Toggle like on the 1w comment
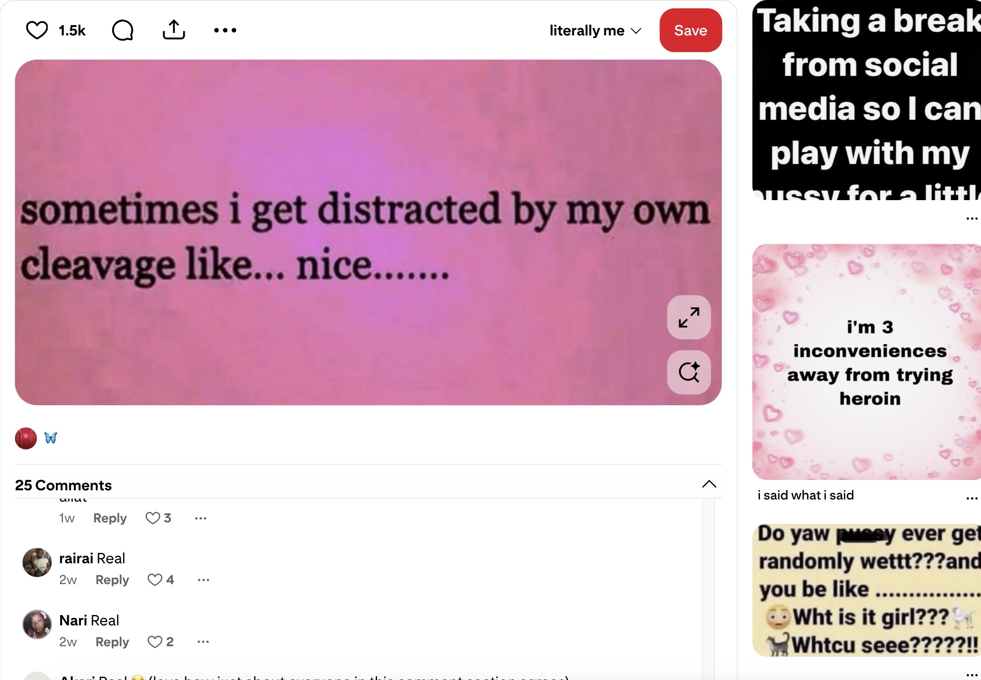The height and width of the screenshot is (680, 981). (153, 518)
